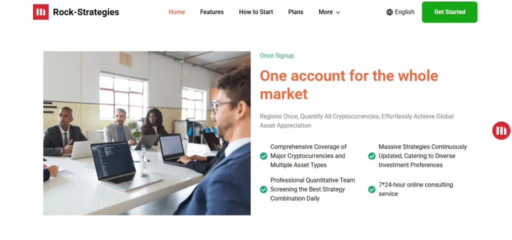Click the green checkmark beside Massive Strategies
The width and height of the screenshot is (512, 240).
coord(371,156)
